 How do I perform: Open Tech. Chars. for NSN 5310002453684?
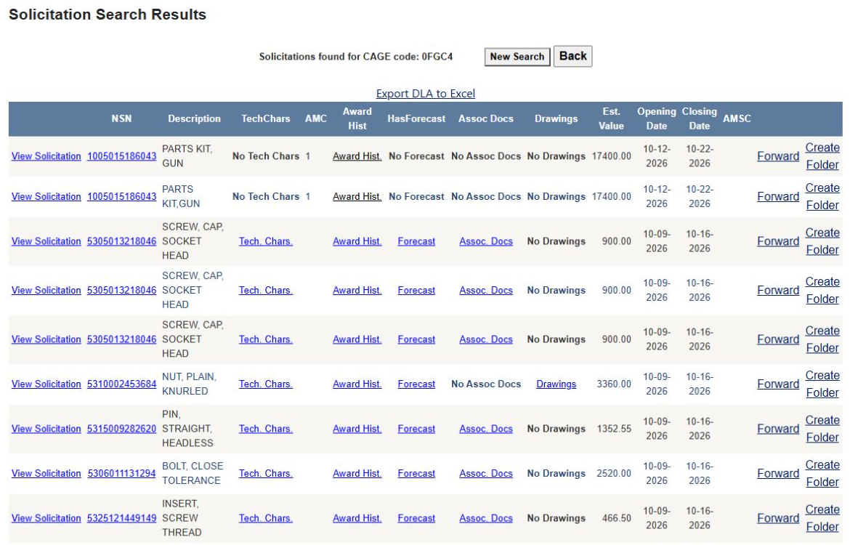266,384
